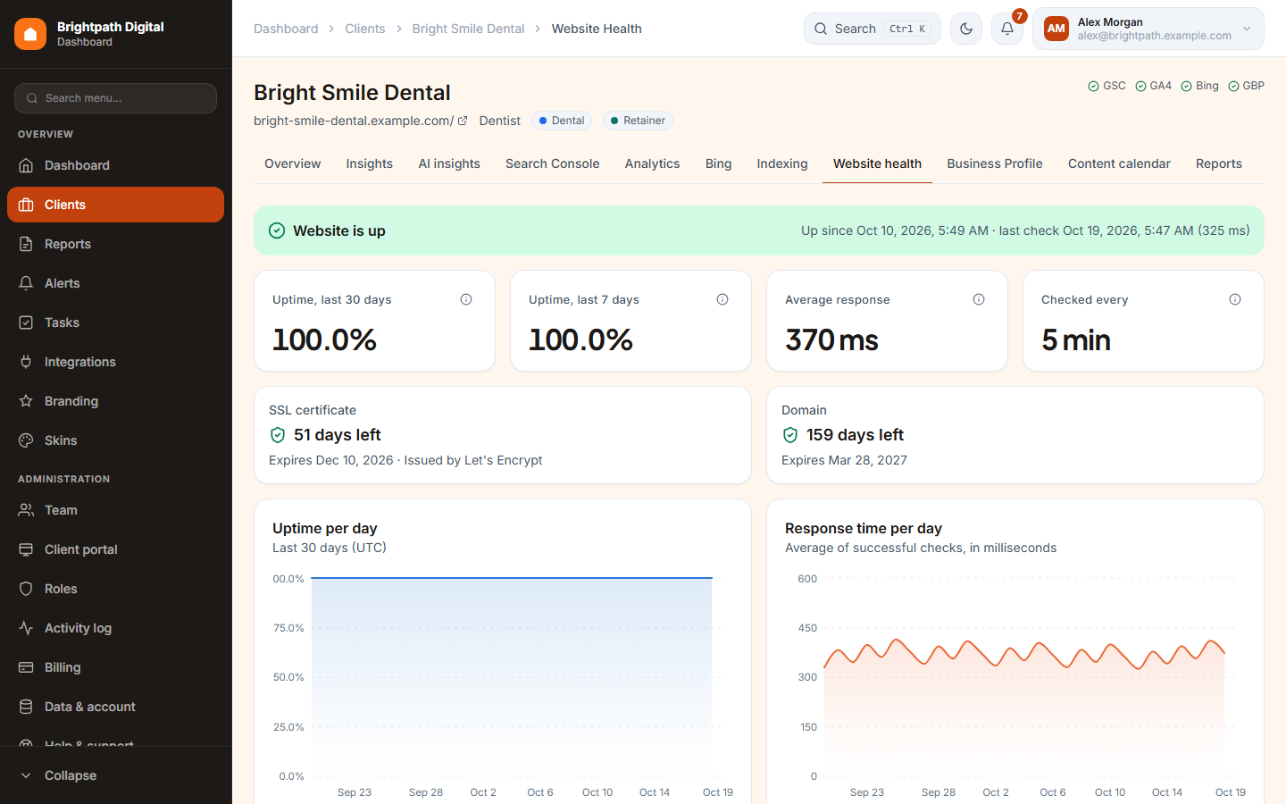Click the Integrations plug icon in sidebar

26,362
